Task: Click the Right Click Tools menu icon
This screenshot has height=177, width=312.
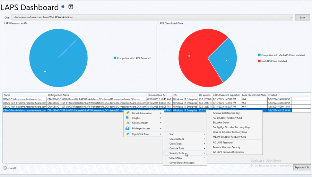Action: 128,134
